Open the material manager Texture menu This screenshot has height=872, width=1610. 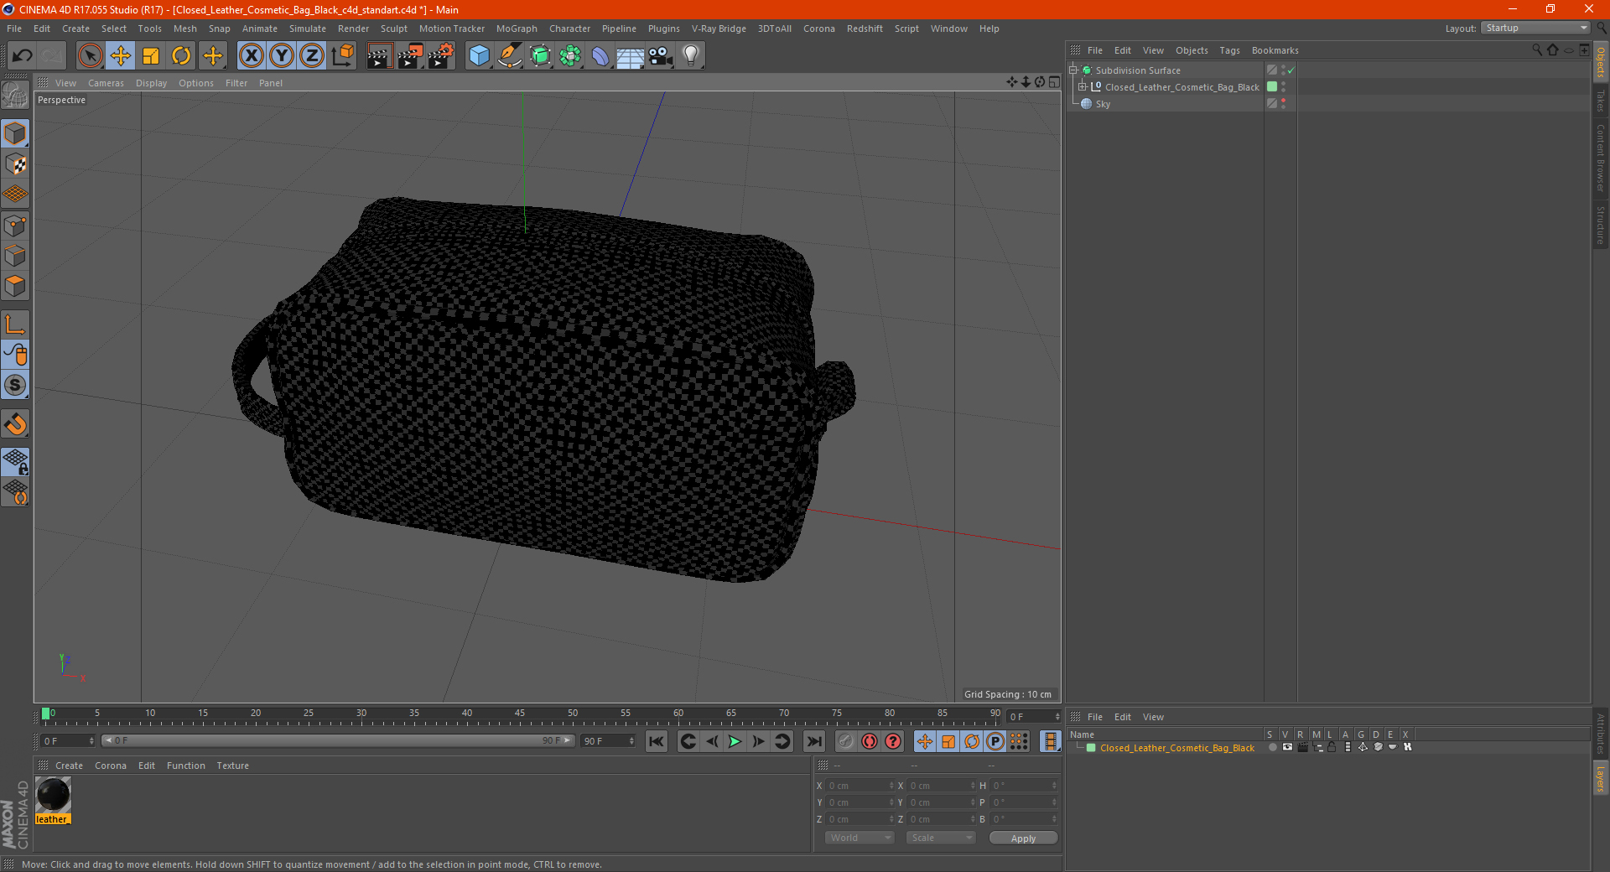(x=232, y=766)
